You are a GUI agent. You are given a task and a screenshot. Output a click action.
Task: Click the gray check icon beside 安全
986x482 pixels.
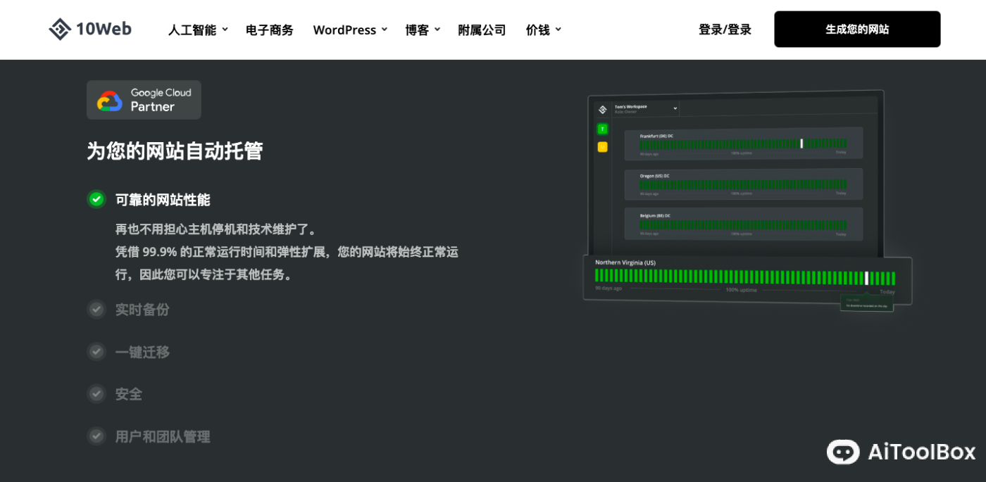point(96,394)
